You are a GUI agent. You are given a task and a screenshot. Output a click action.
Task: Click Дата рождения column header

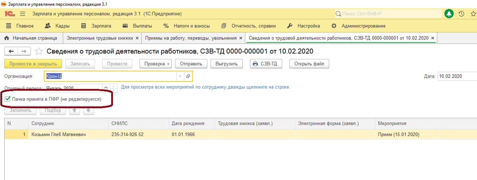click(x=192, y=123)
